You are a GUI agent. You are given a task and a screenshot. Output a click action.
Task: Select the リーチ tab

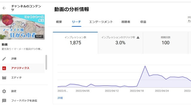pyautogui.click(x=76, y=22)
